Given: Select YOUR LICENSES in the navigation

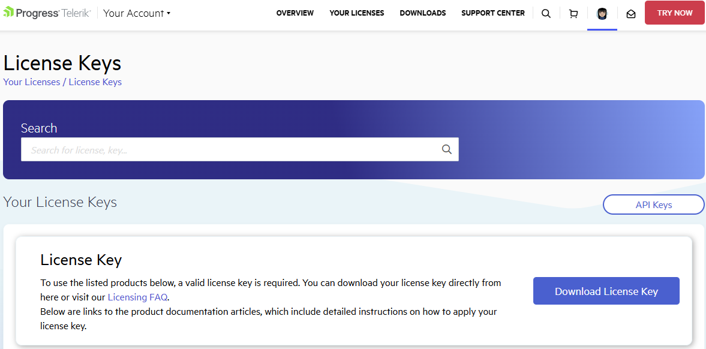Looking at the screenshot, I should (x=356, y=13).
